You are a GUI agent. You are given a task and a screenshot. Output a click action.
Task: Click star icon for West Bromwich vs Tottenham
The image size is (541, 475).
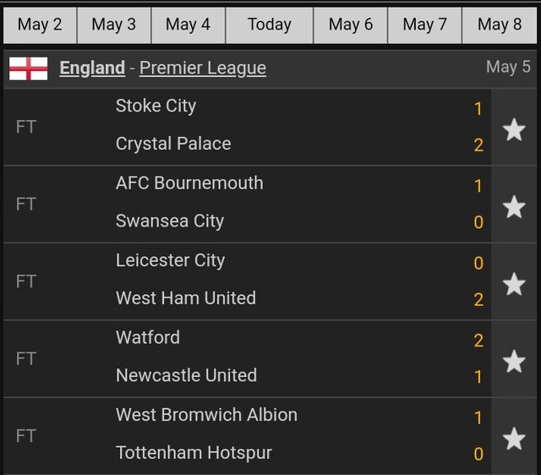(x=514, y=439)
